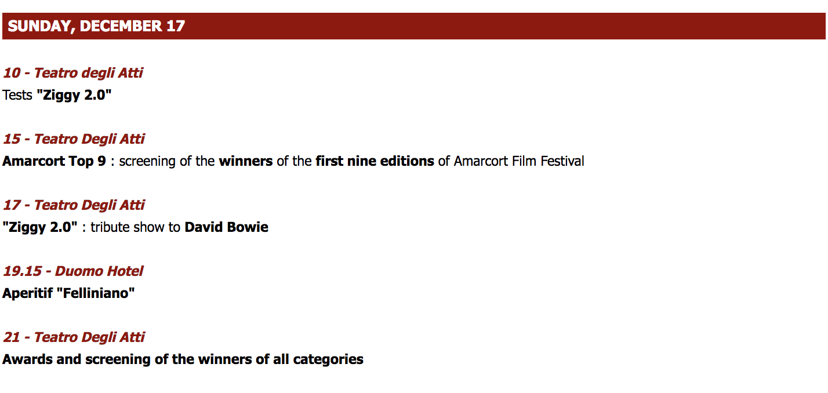Click "screening of the" in the Amarcort line
Image resolution: width=828 pixels, height=393 pixels.
[x=167, y=161]
